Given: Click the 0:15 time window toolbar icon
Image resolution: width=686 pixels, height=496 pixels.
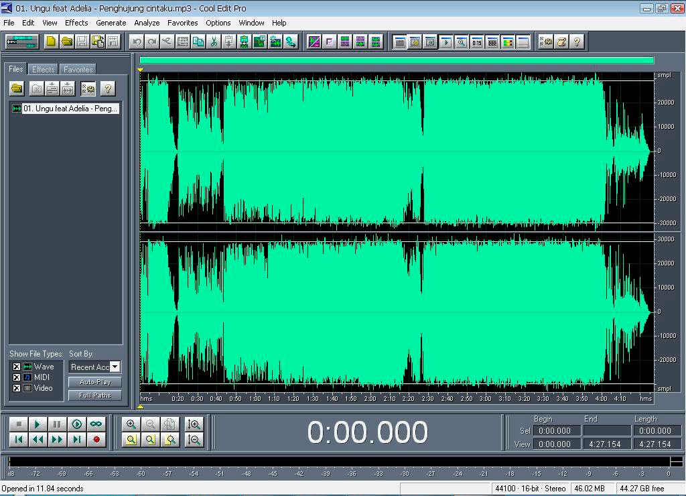Looking at the screenshot, I should tap(477, 42).
